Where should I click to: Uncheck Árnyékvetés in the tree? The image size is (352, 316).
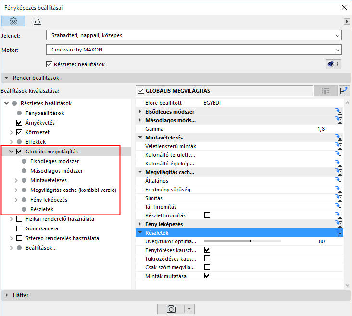point(19,123)
